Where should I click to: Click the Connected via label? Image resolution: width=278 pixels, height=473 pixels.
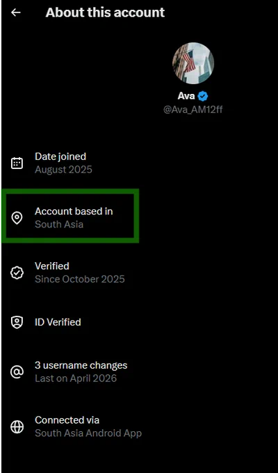pyautogui.click(x=67, y=420)
